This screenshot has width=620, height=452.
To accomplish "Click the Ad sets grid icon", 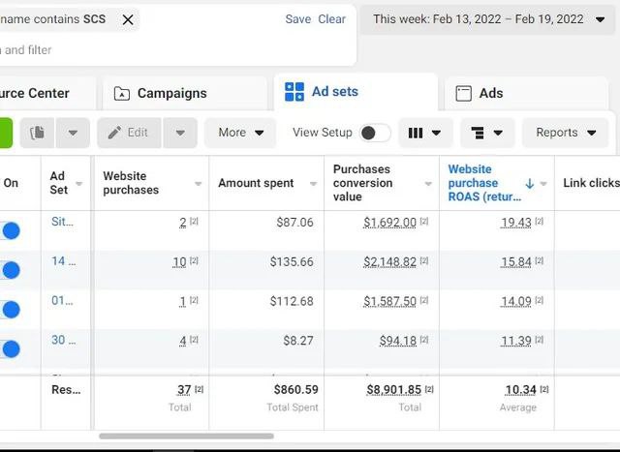I will point(294,92).
